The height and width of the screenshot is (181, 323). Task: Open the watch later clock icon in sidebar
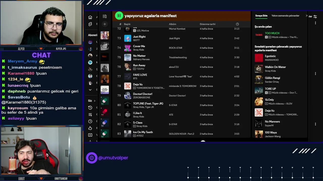90,121
